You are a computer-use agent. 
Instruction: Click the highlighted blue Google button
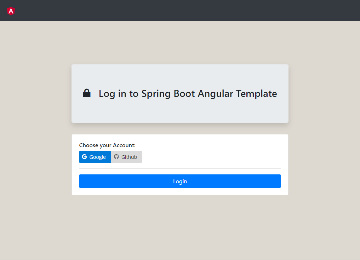[95, 157]
